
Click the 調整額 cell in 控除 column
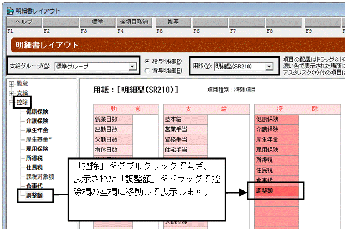(x=277, y=190)
